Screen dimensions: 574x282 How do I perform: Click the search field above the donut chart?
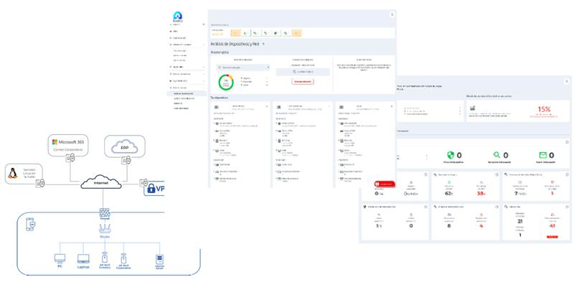[x=243, y=67]
